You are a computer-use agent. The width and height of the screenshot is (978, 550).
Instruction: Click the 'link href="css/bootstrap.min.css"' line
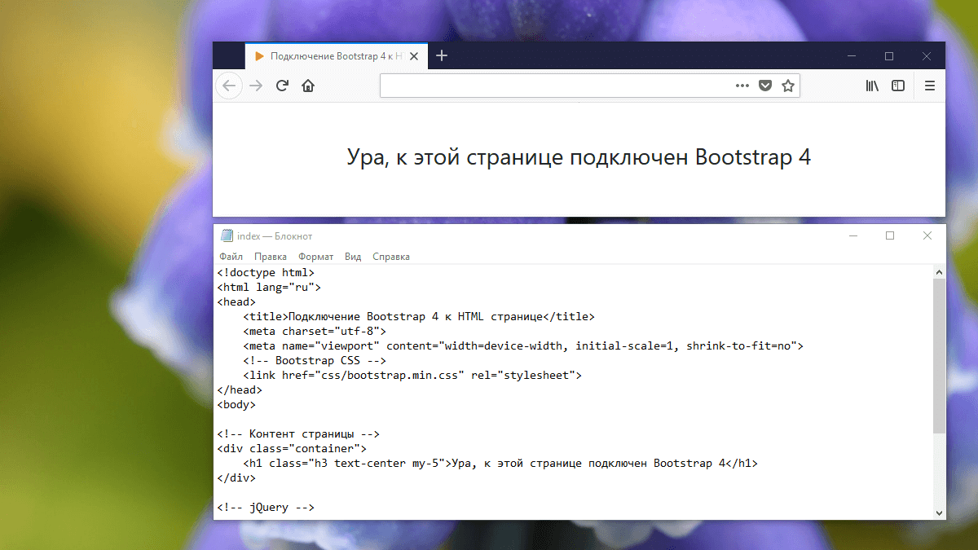(412, 376)
